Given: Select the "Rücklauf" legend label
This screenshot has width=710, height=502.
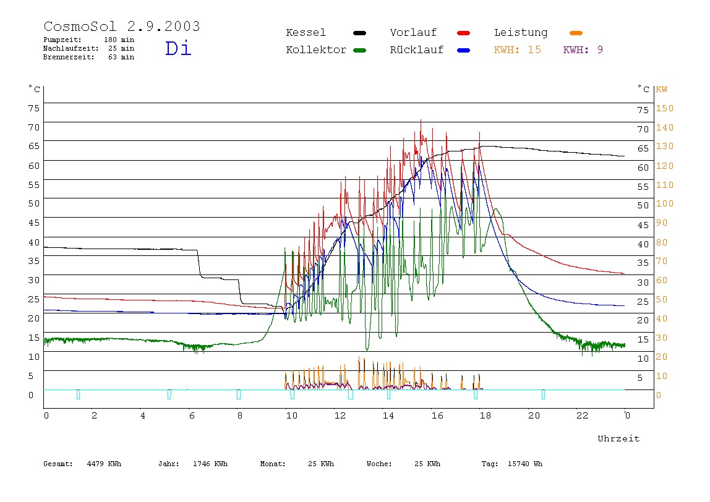Looking at the screenshot, I should click(417, 50).
